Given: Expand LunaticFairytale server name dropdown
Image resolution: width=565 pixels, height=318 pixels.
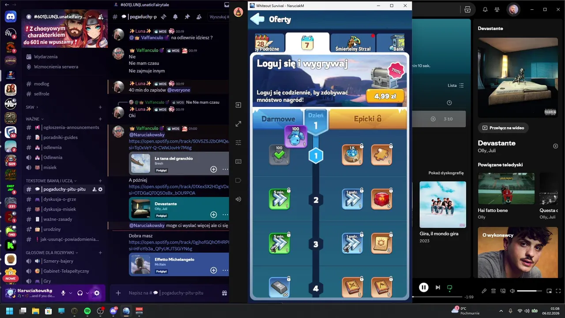Looking at the screenshot, I should click(x=90, y=17).
